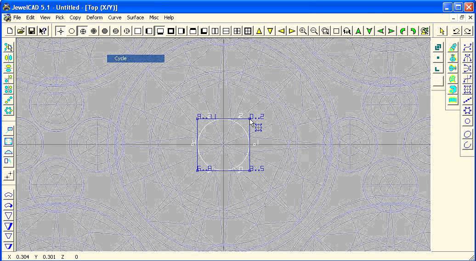476x261 pixels.
Task: Rotate view up with green up arrow
Action: [x=358, y=31]
